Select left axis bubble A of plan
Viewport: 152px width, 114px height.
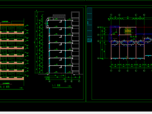pos(98,58)
